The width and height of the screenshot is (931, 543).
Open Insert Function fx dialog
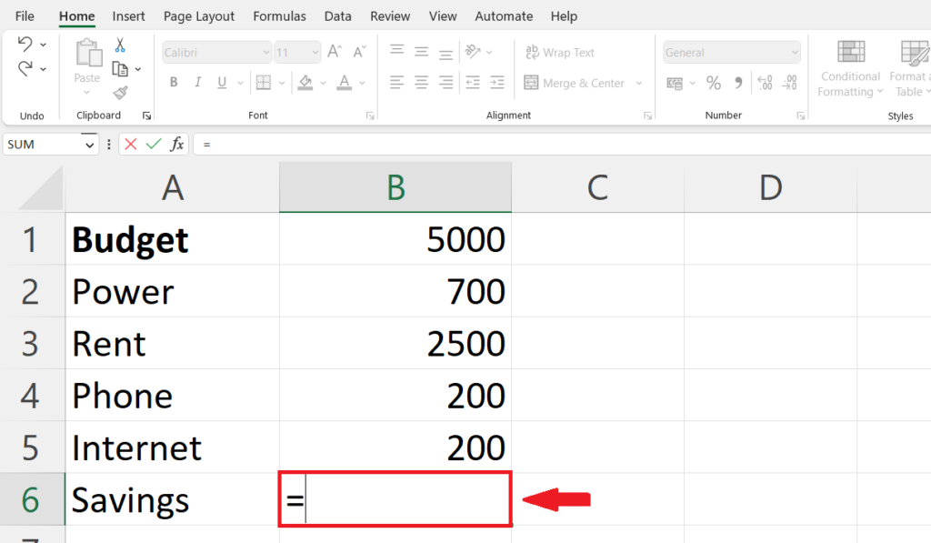pos(177,144)
